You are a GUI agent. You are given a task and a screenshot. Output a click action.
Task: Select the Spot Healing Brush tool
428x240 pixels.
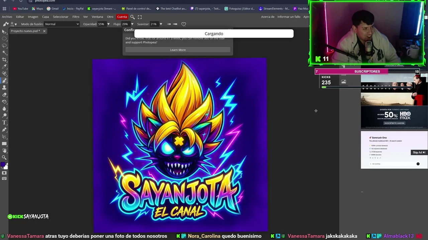coord(4,73)
